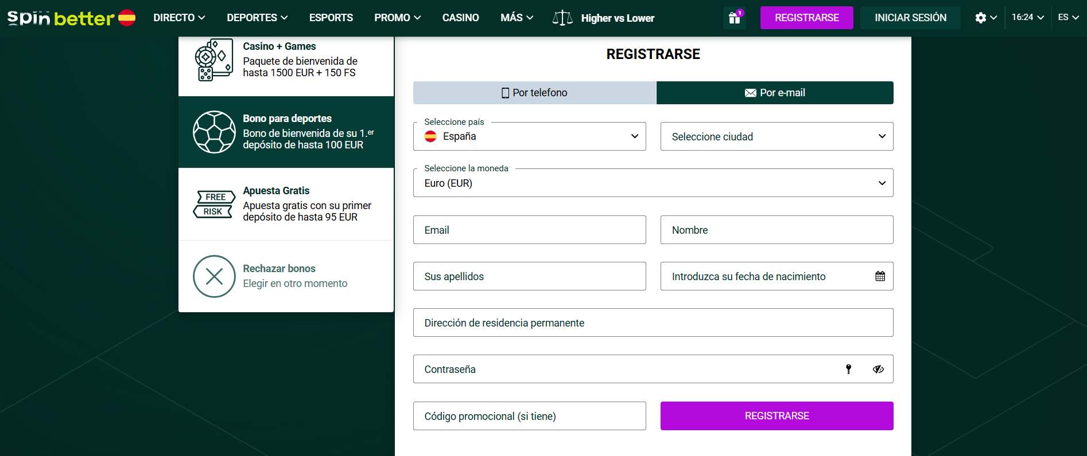The height and width of the screenshot is (456, 1087).
Task: Focus the Código promocional field
Action: click(529, 416)
